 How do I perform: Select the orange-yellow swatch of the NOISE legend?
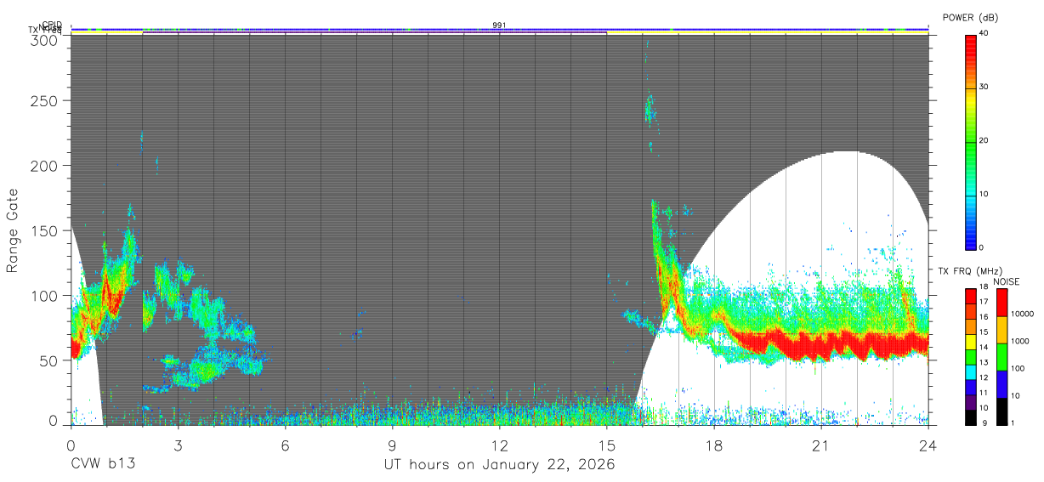(x=1002, y=330)
